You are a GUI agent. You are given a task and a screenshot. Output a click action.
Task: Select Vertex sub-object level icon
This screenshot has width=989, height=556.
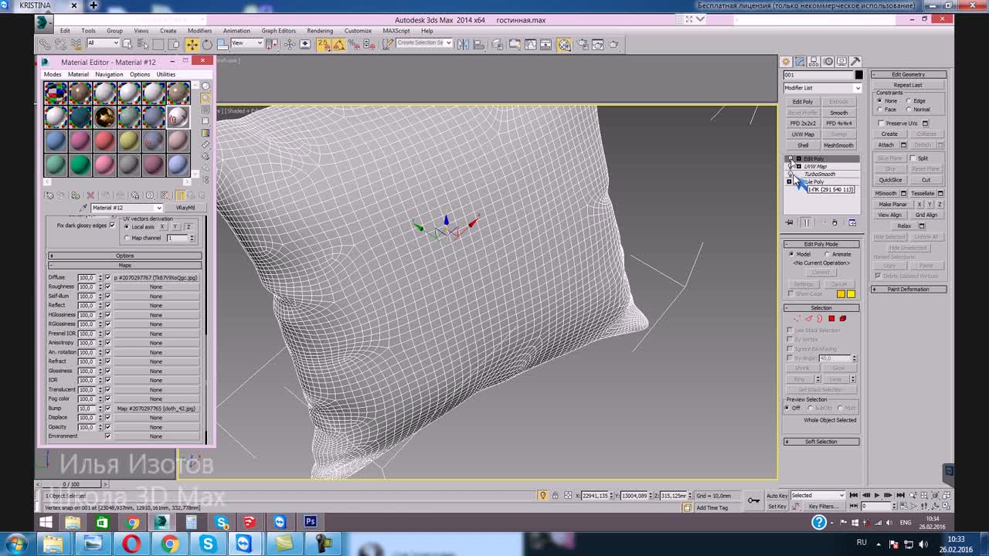(x=797, y=318)
